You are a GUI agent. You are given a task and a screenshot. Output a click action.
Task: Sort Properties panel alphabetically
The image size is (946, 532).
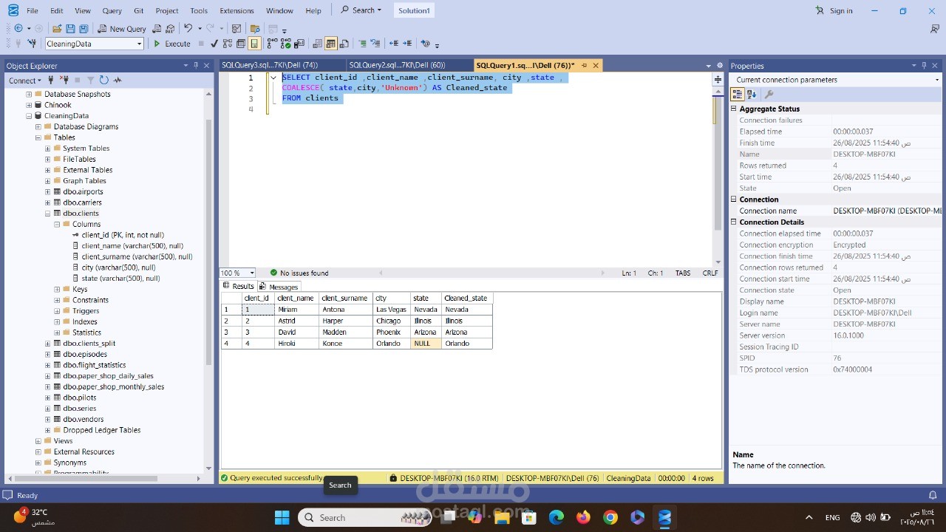click(751, 93)
